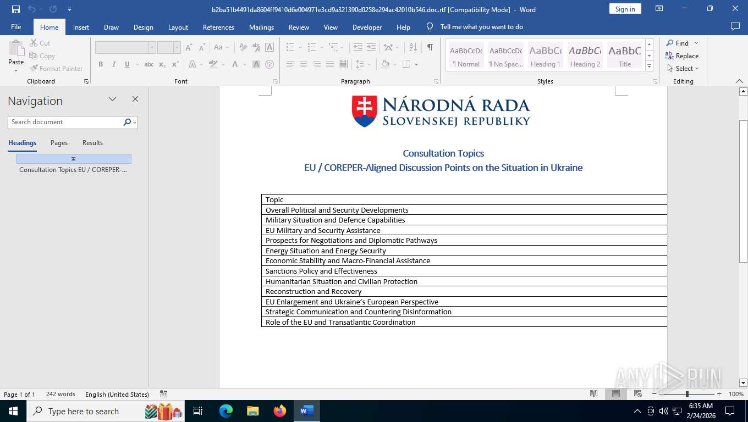The width and height of the screenshot is (748, 422).
Task: Click the Shading paint bucket icon
Action: [x=386, y=64]
